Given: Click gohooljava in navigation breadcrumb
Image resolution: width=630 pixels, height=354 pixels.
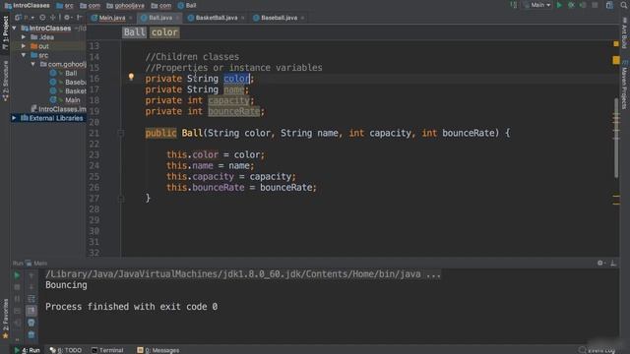Looking at the screenshot, I should point(125,5).
